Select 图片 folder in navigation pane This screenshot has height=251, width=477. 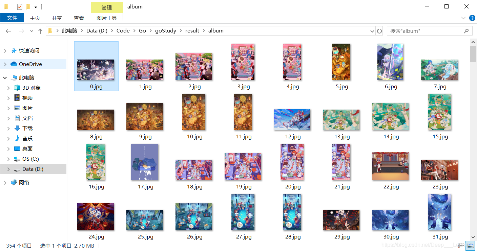(x=27, y=108)
